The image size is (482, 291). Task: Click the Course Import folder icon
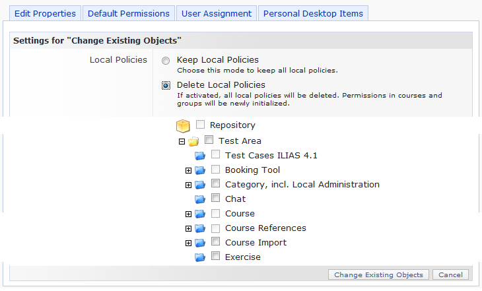[x=200, y=243]
